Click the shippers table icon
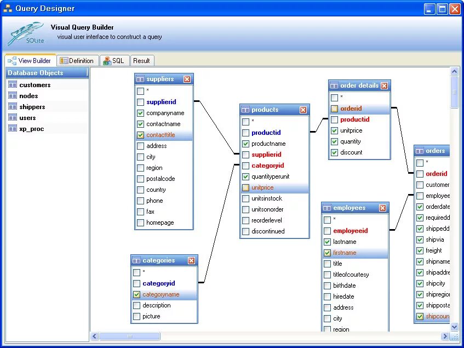Image resolution: width=464 pixels, height=348 pixels. pyautogui.click(x=13, y=107)
